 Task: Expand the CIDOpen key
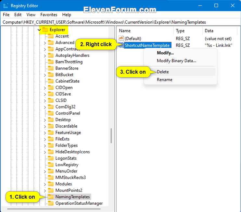(45, 88)
